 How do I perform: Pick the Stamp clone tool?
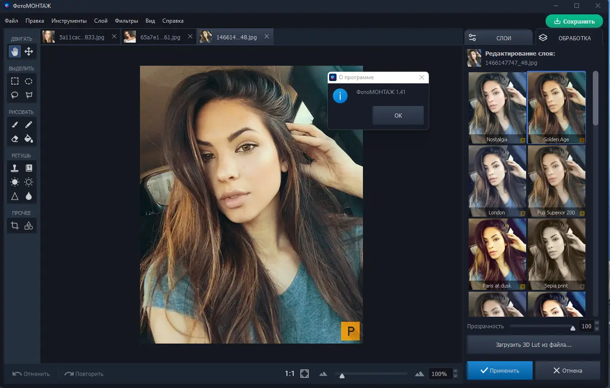(15, 168)
